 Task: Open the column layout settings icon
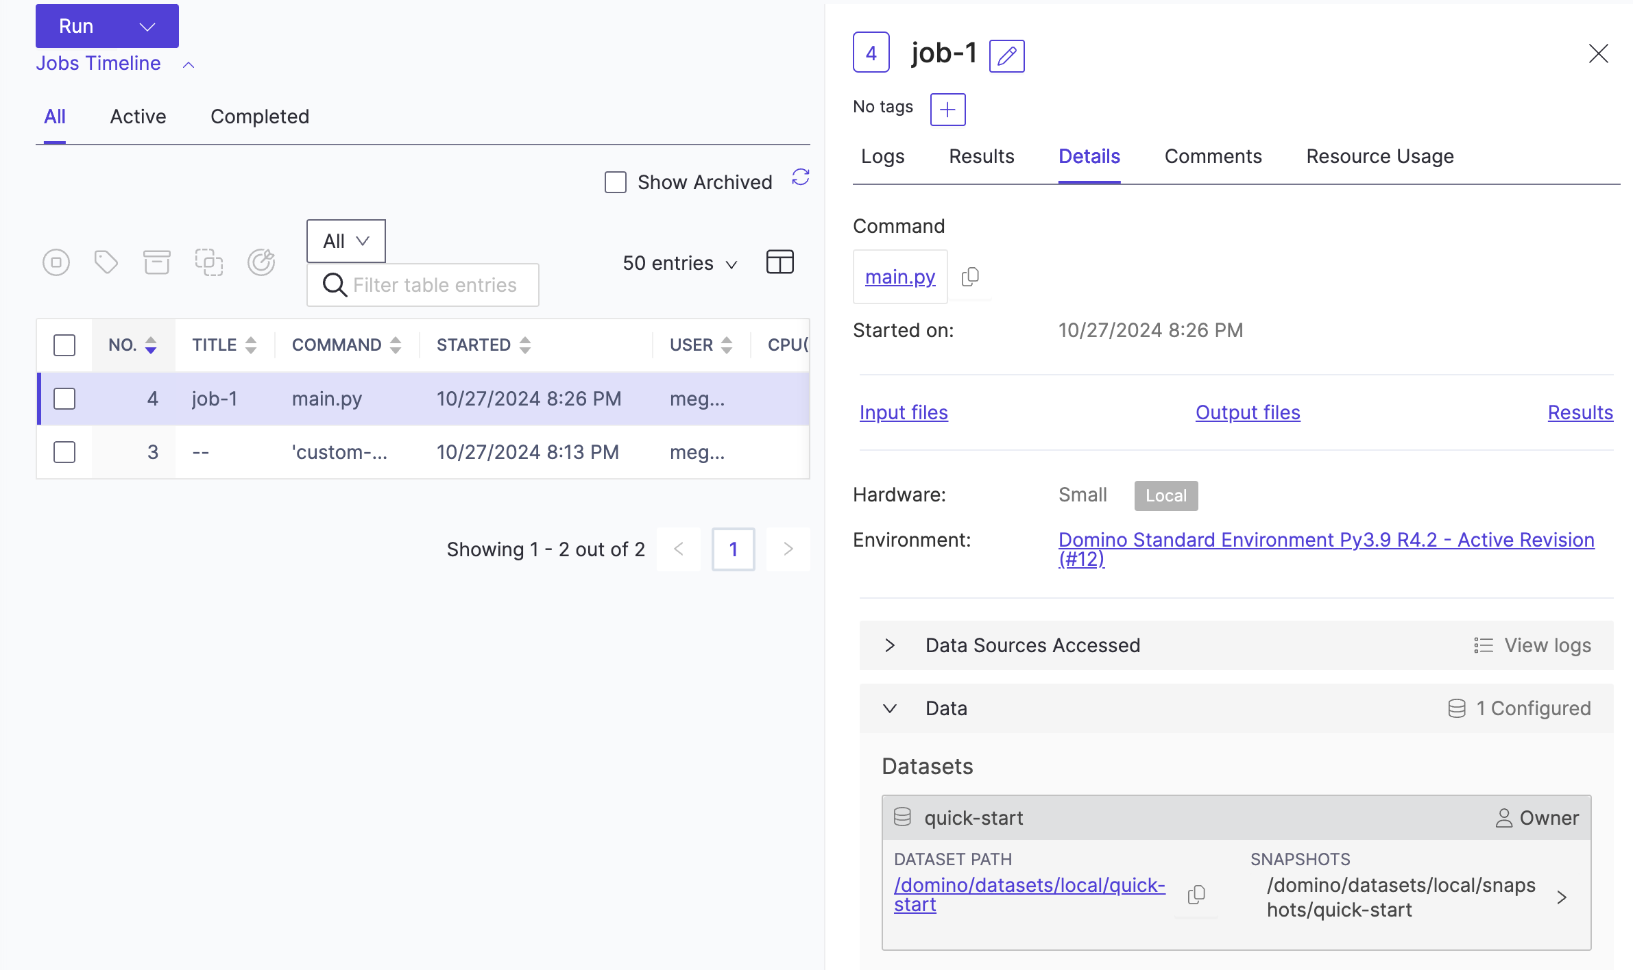tap(780, 262)
